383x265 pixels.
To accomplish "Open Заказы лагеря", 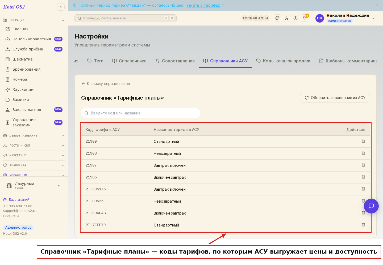I will pos(34,110).
